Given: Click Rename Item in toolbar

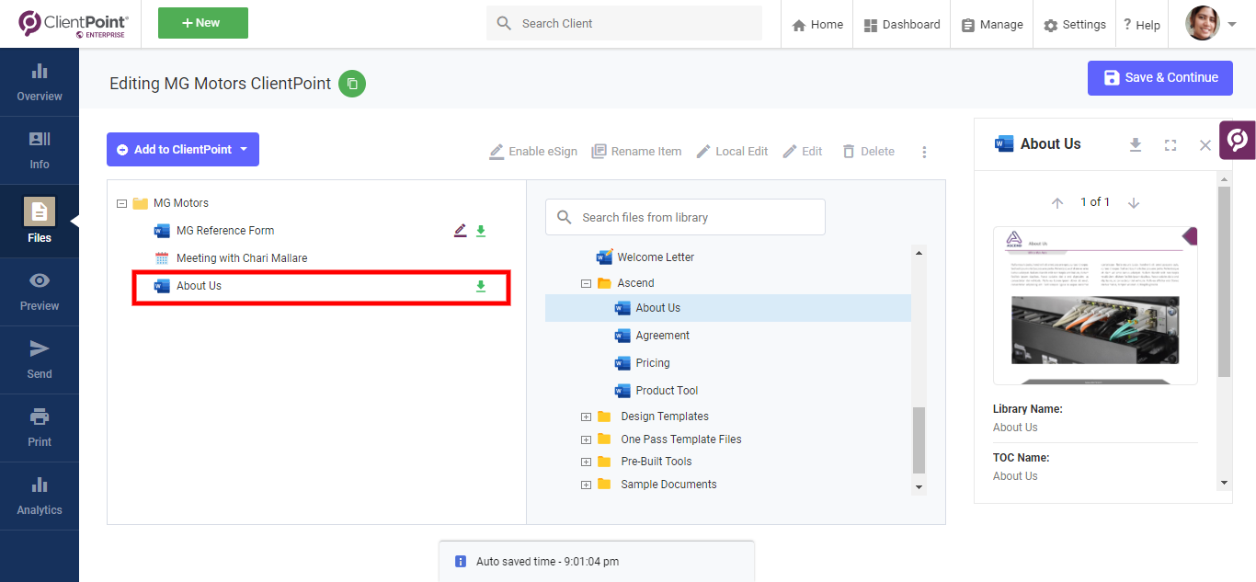Looking at the screenshot, I should [636, 152].
